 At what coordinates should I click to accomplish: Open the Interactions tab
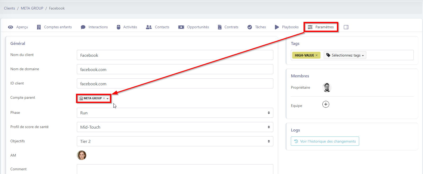[x=94, y=27]
